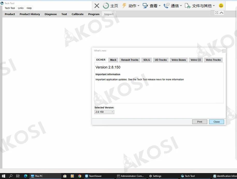Click the Close button in What's new

click(x=217, y=122)
